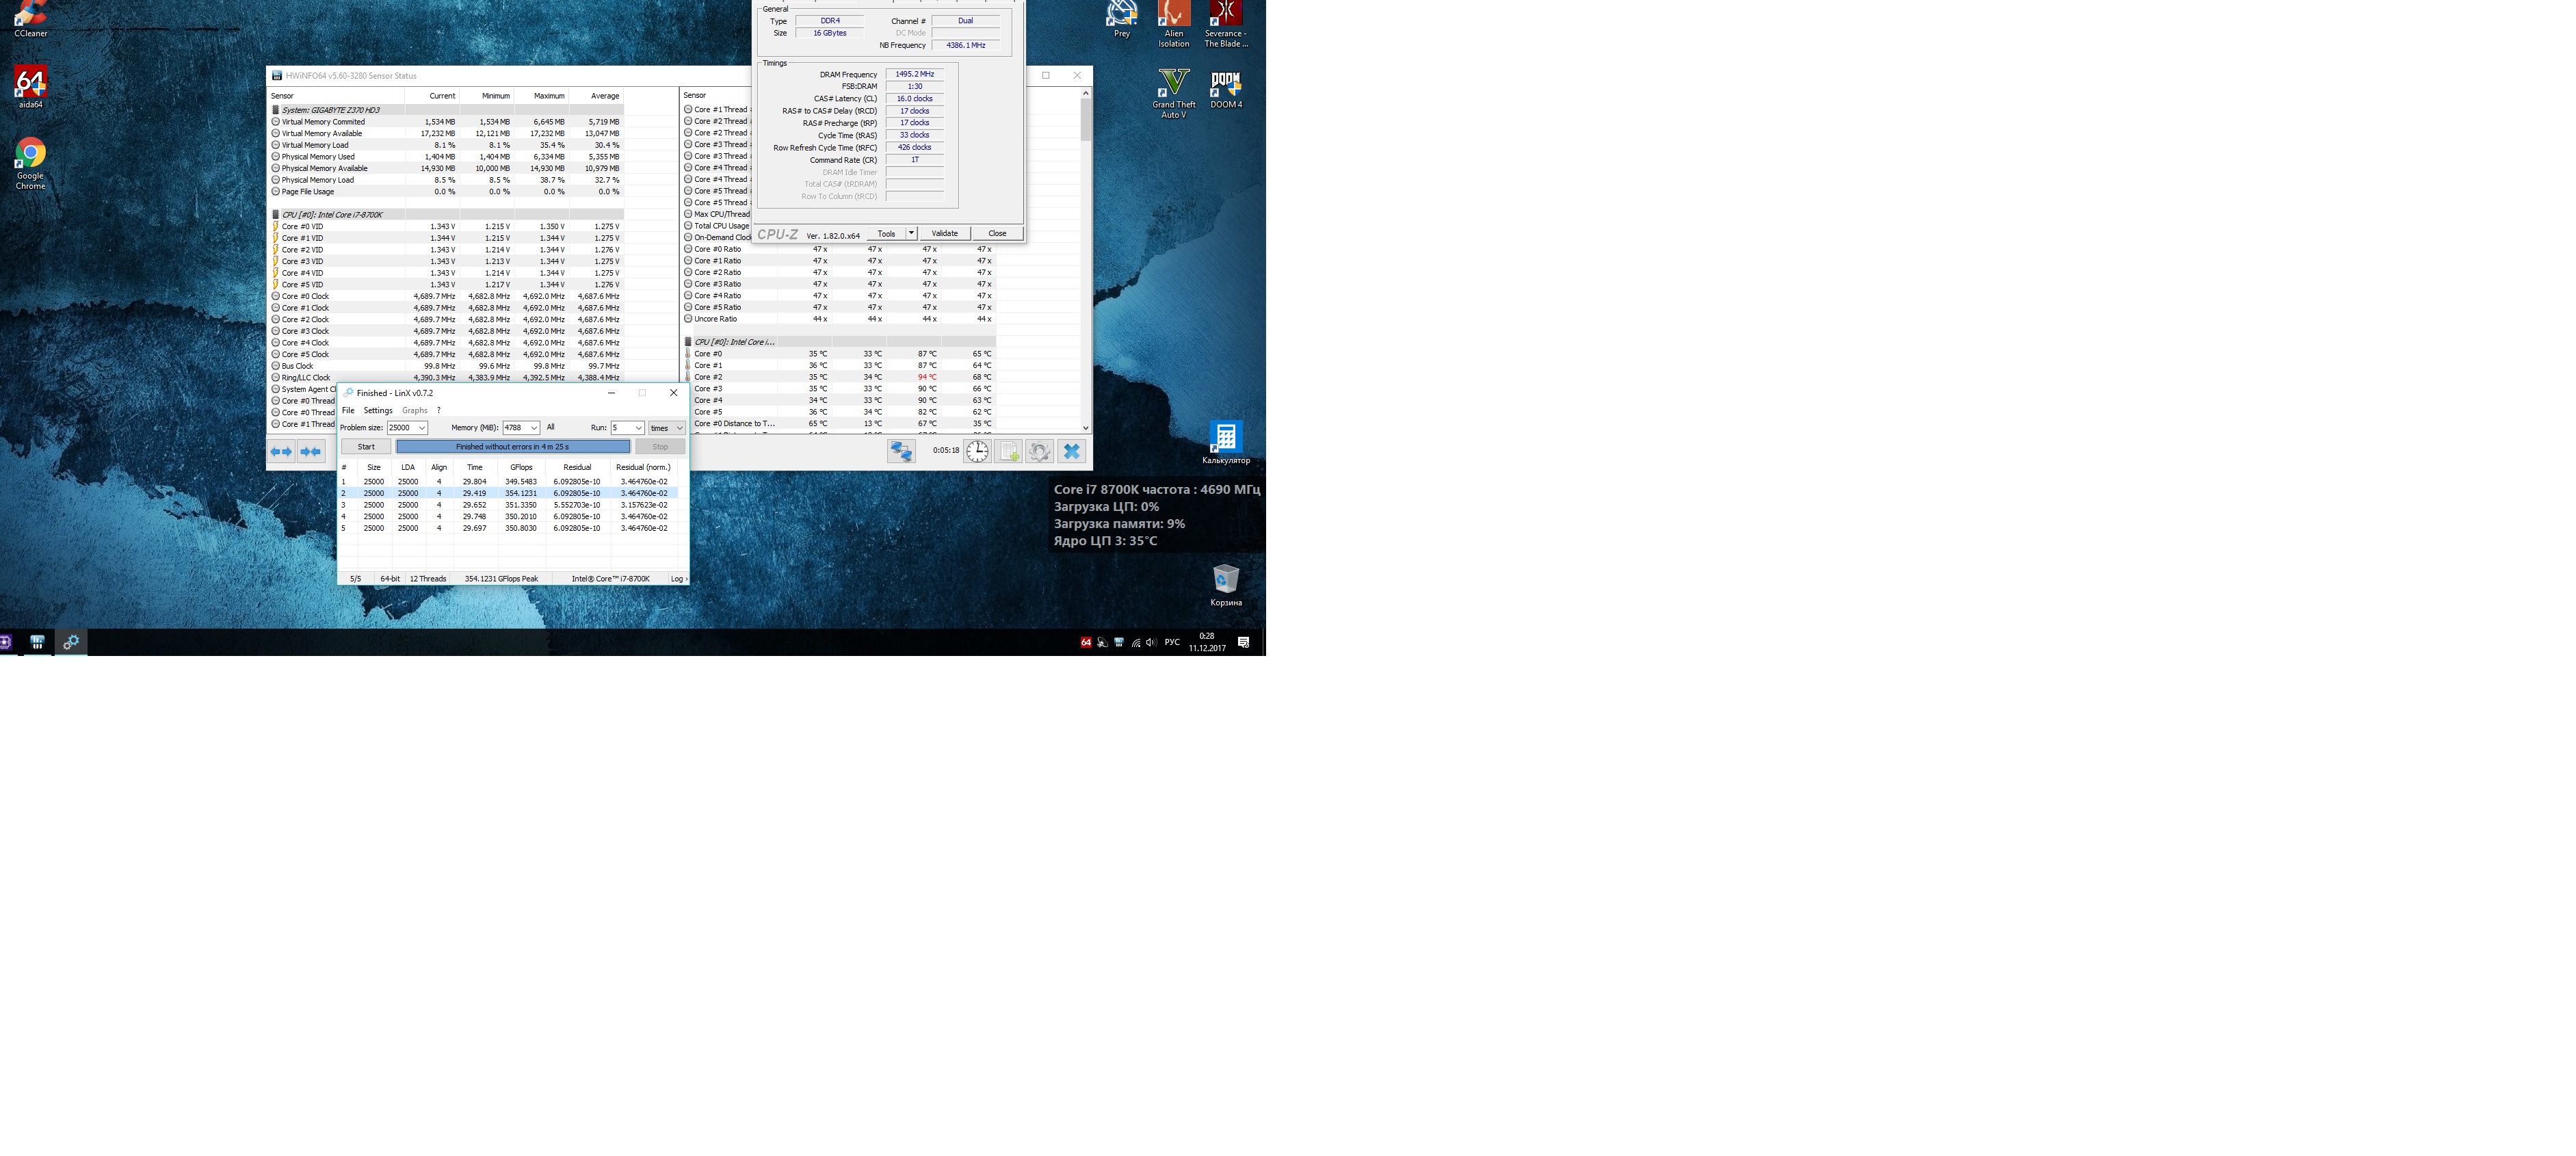Open the Problem size dropdown
Screen dimensions: 2576x1156
click(421, 428)
